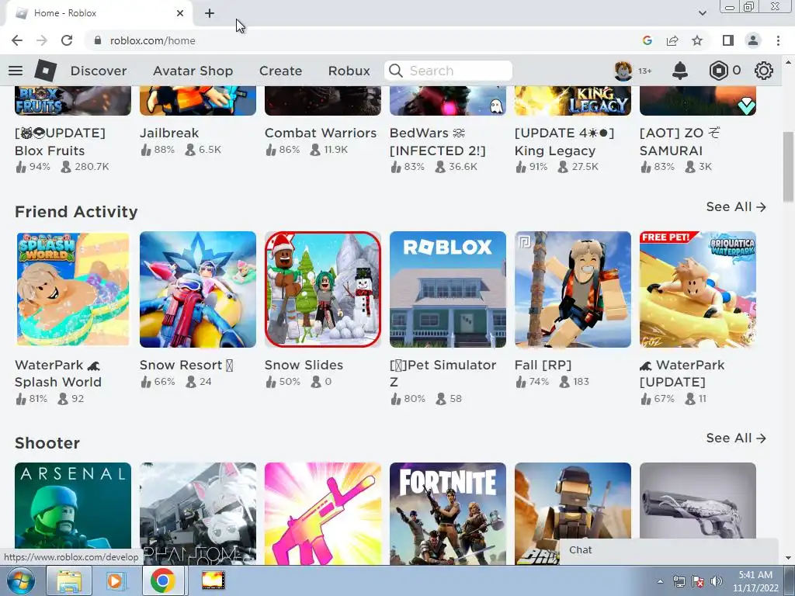This screenshot has width=795, height=596.
Task: Reload the Roblox home page
Action: click(67, 40)
